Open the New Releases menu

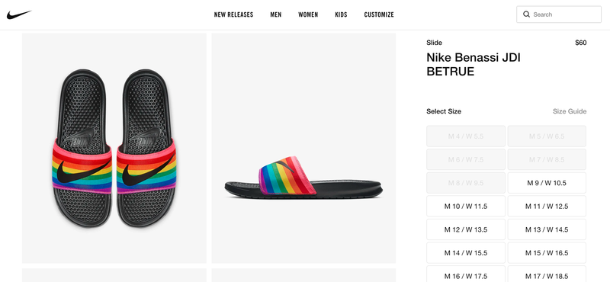[x=233, y=14]
